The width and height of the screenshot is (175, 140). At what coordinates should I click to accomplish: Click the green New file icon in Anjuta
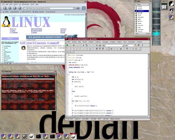point(67,45)
